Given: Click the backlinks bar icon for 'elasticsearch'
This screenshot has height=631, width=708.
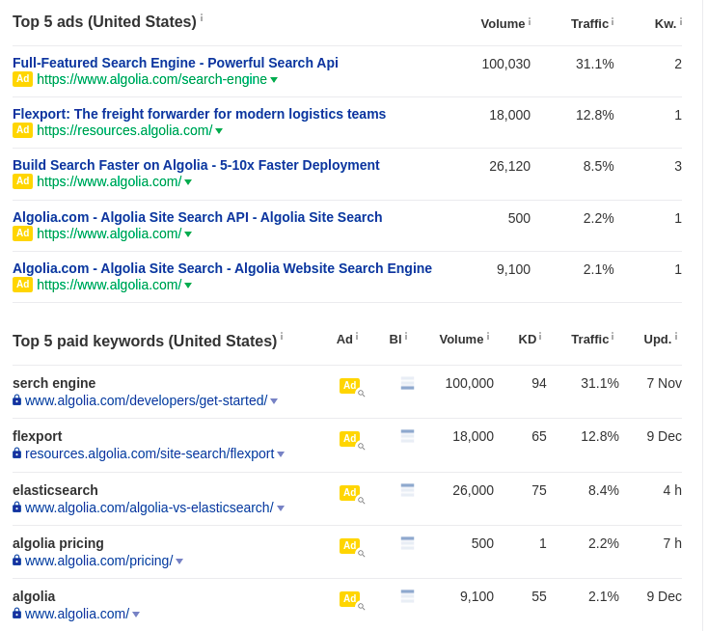Looking at the screenshot, I should [x=407, y=490].
